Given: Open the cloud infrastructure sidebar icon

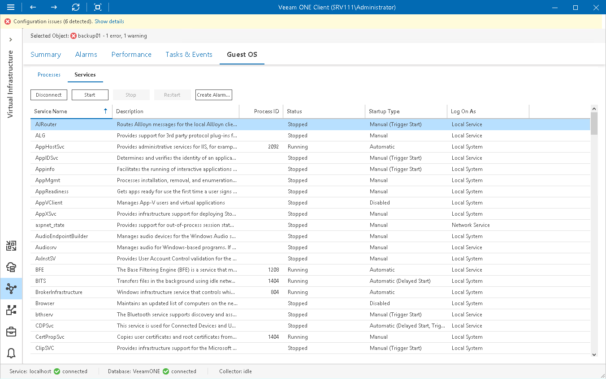Looking at the screenshot, I should tap(11, 267).
